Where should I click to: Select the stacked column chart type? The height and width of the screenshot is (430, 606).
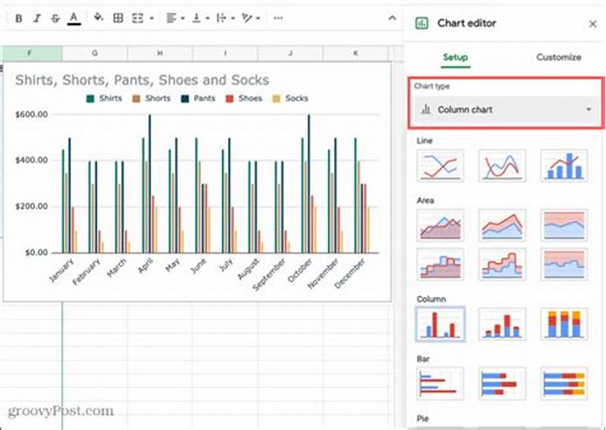502,324
